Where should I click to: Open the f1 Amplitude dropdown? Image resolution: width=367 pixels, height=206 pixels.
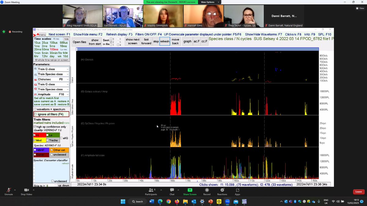(53, 94)
